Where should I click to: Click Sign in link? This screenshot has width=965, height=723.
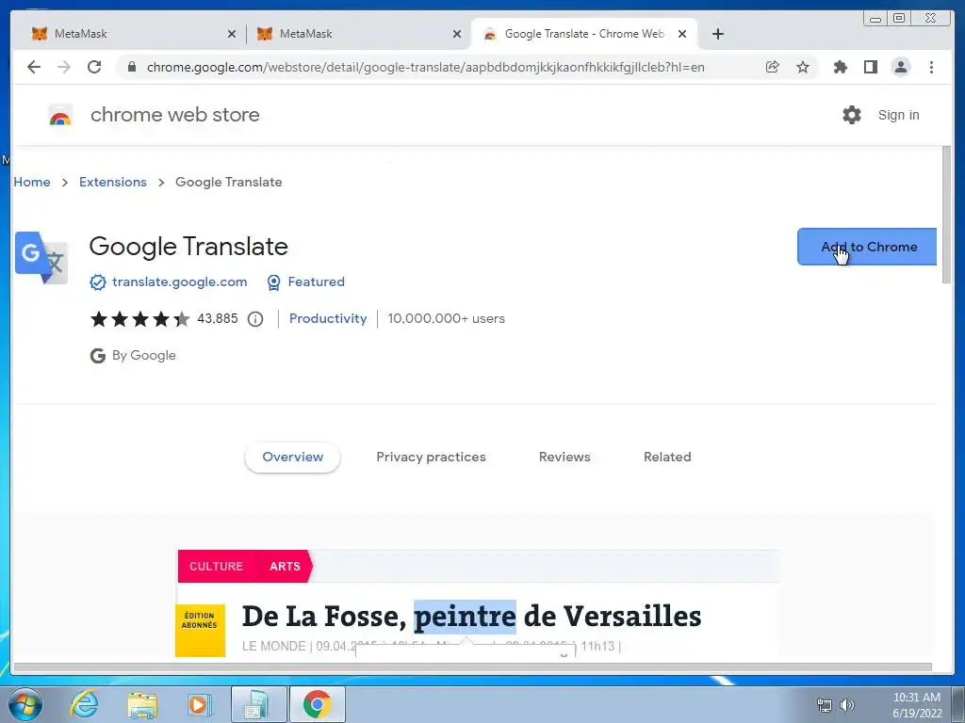(x=898, y=115)
